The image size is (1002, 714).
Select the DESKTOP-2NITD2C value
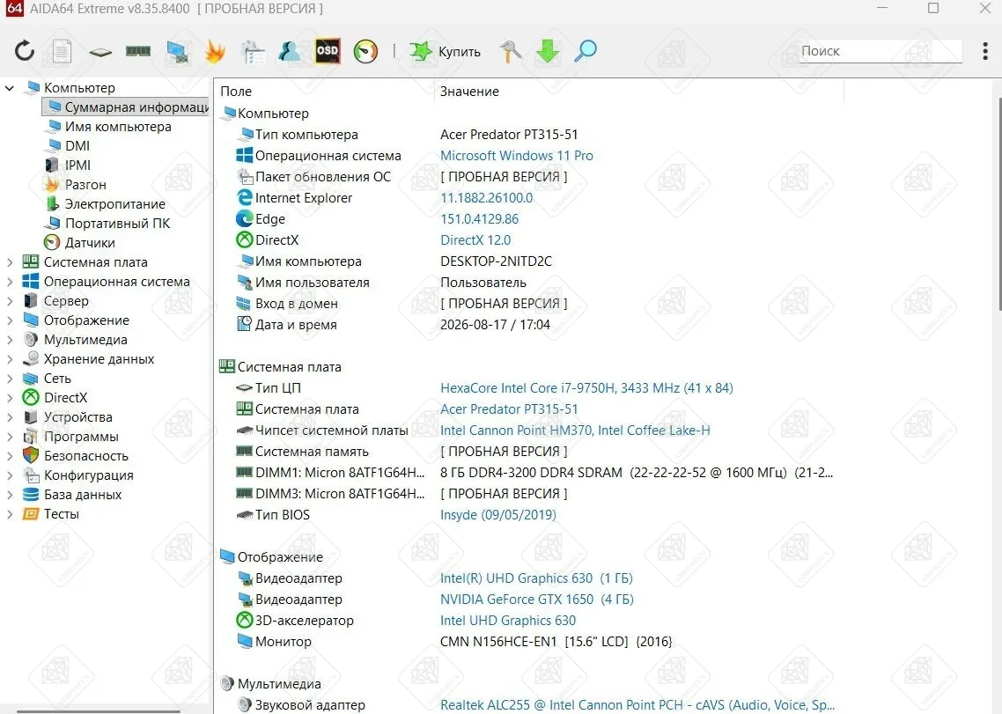pyautogui.click(x=496, y=261)
